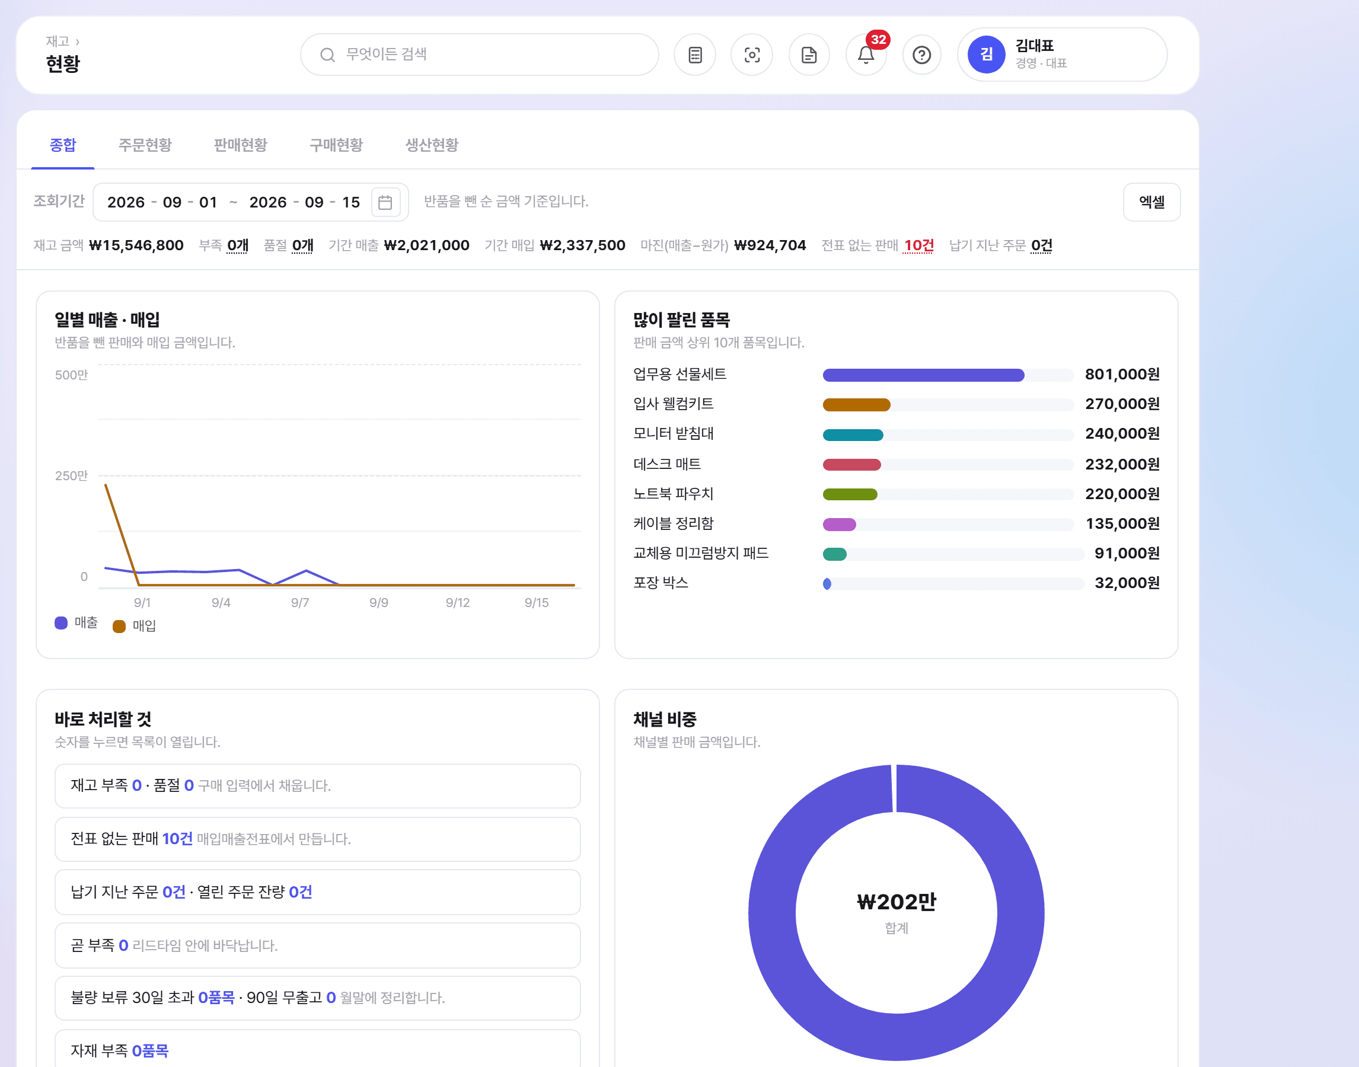1359x1067 pixels.
Task: Open 자재 부족 0품목 task row
Action: click(x=317, y=1048)
